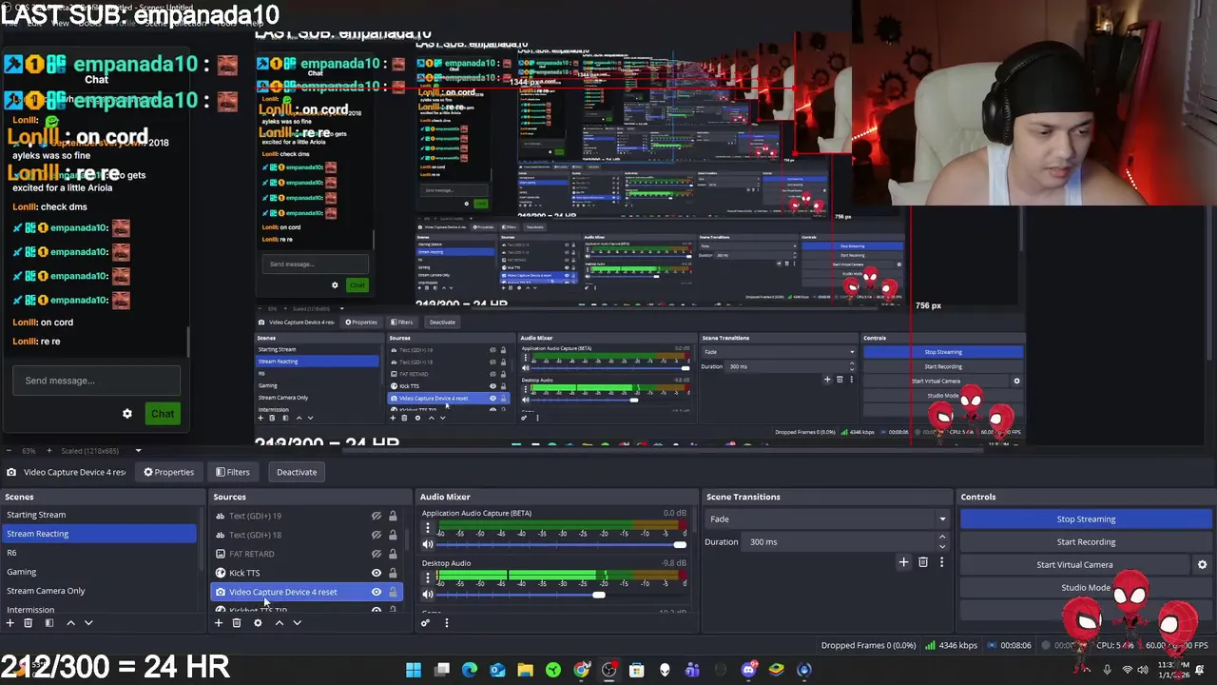Hide Video Capture Device 4 reset source
Screen dimensions: 1217x685
(x=377, y=592)
